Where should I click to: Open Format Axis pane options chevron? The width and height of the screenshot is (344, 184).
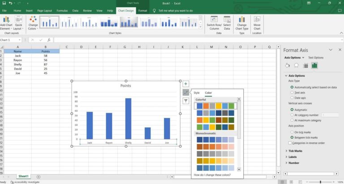coord(331,50)
